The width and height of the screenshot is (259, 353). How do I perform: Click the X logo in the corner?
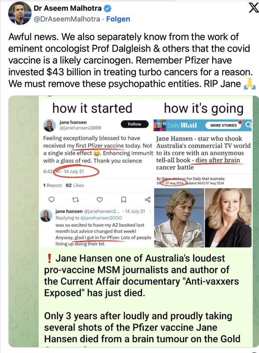tap(253, 8)
